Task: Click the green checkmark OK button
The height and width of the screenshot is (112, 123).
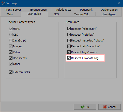Action: (85, 107)
